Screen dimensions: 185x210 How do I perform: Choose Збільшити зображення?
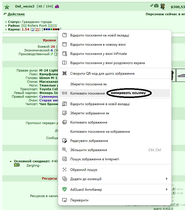pyautogui.click(x=115, y=150)
